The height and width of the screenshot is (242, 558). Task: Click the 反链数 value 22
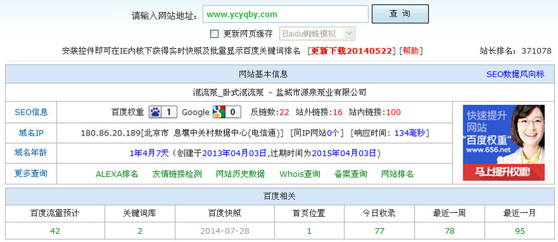tap(284, 112)
